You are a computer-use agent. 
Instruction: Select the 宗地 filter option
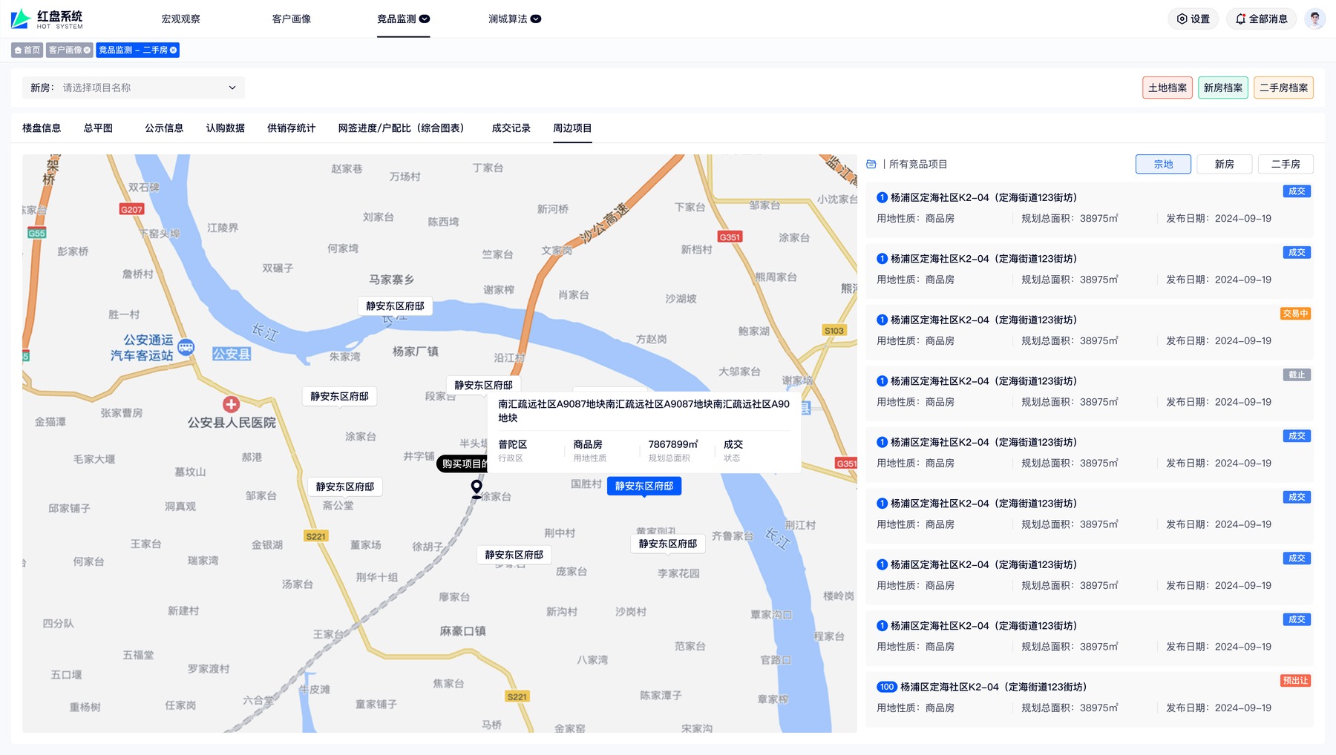1163,165
